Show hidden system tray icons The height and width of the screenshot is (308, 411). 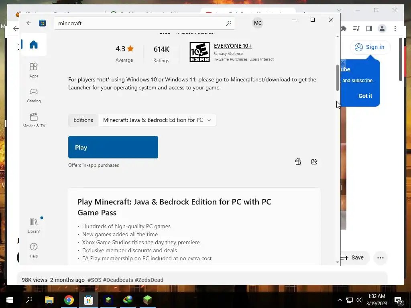coord(340,300)
